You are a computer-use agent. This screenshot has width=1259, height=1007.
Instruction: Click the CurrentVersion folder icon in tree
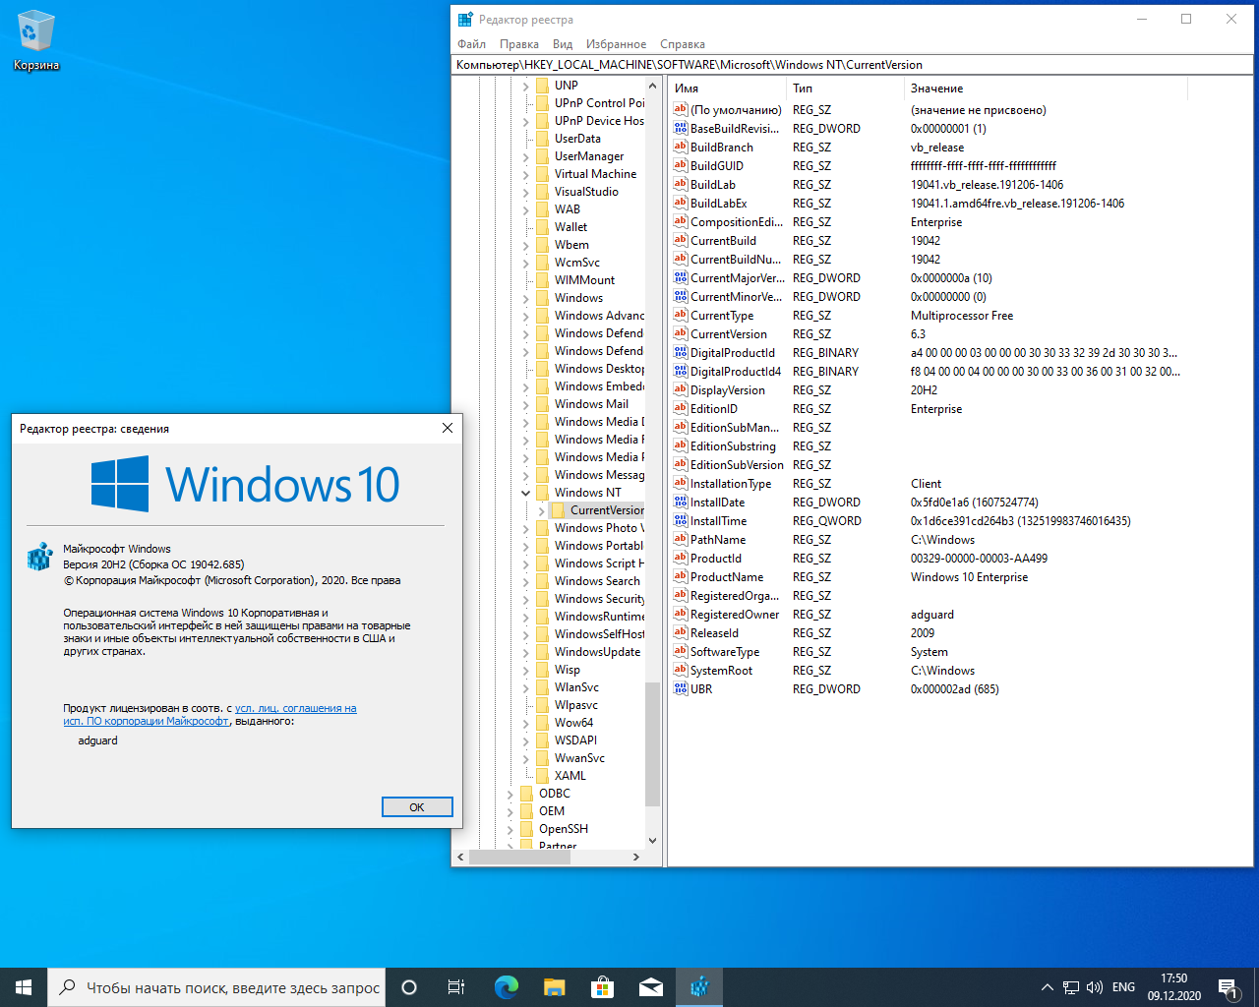[559, 510]
